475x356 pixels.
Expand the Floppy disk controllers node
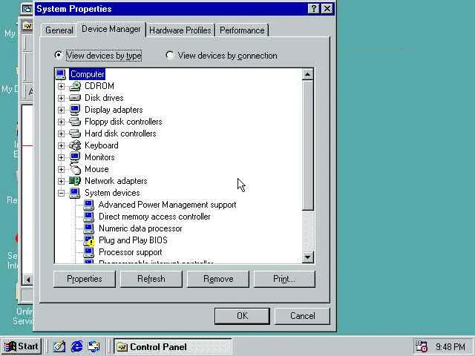pos(61,122)
